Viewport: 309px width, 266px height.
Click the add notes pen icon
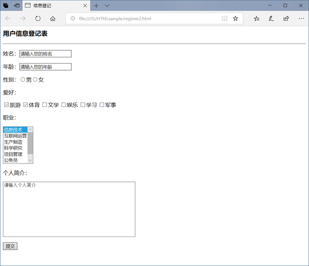271,18
